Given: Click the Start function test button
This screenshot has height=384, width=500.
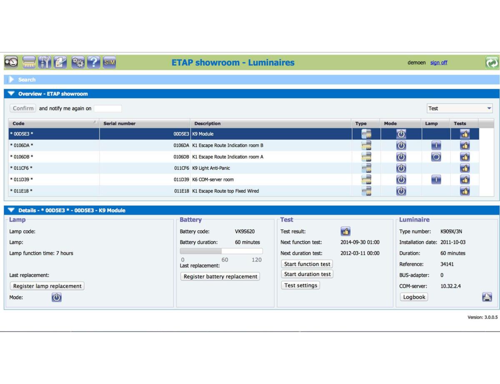Looking at the screenshot, I should pyautogui.click(x=307, y=264).
